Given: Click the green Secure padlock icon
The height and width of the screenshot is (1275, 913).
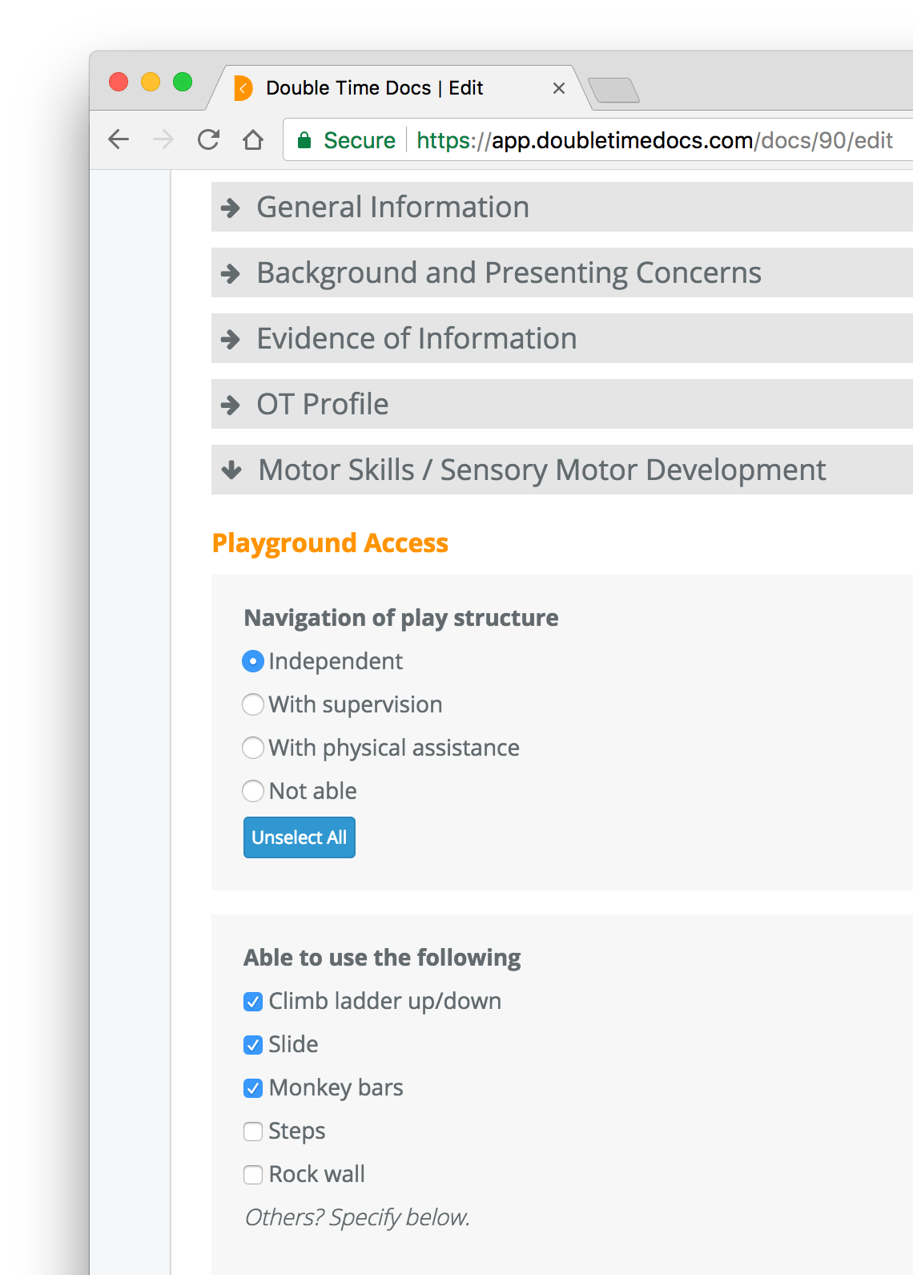Looking at the screenshot, I should (304, 141).
